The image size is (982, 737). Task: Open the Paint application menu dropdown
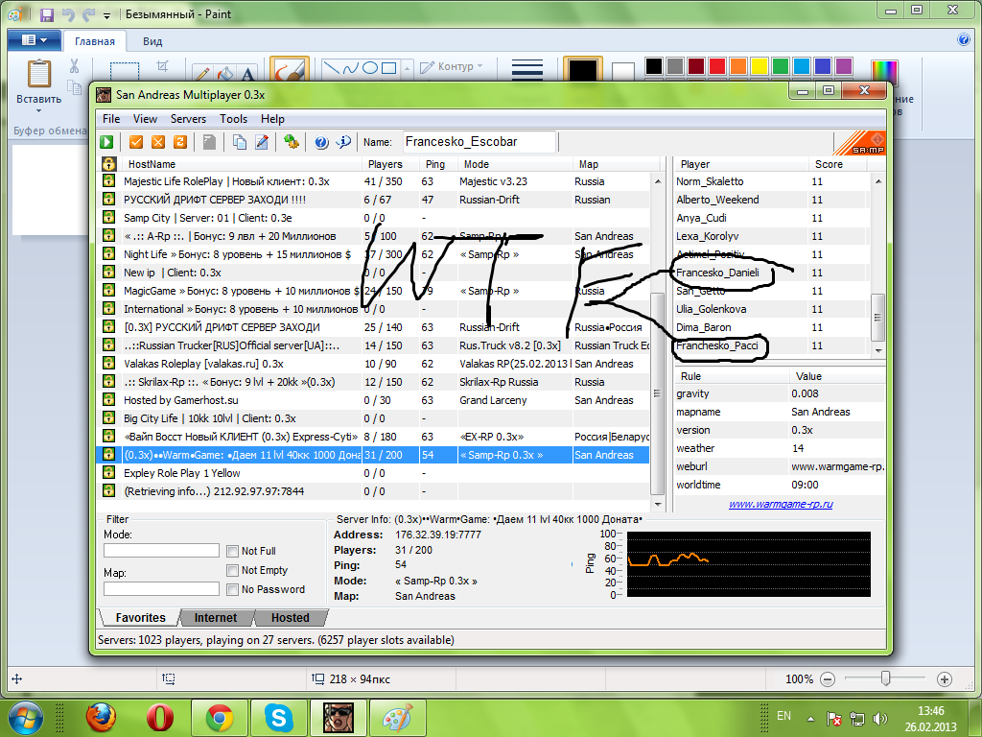point(35,40)
